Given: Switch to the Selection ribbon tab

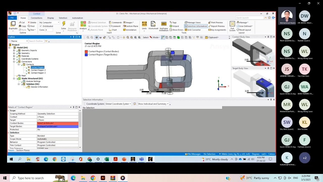Looking at the screenshot, I should coord(63,18).
